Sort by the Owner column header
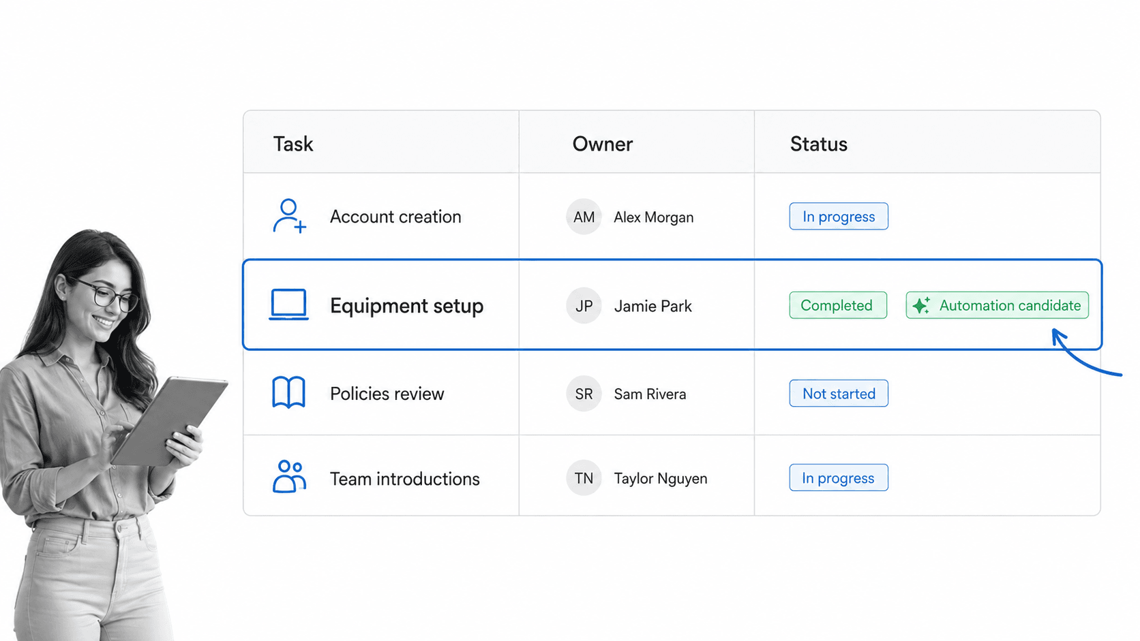1140x641 pixels. click(x=603, y=144)
